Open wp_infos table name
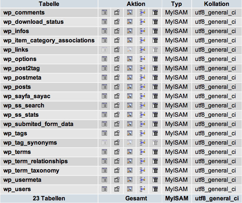The width and height of the screenshot is (242, 203). point(16,31)
